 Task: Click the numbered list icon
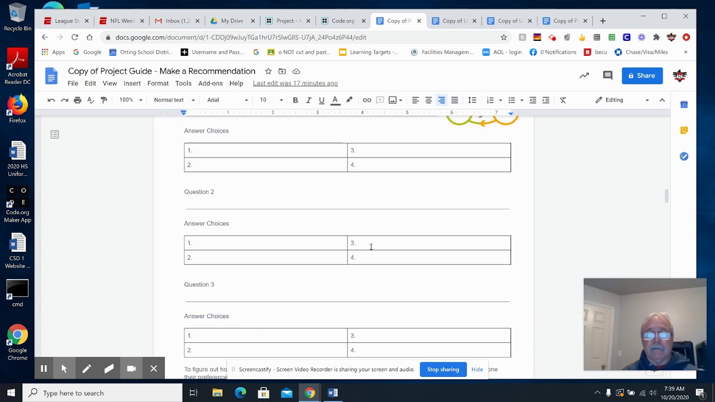click(x=490, y=100)
